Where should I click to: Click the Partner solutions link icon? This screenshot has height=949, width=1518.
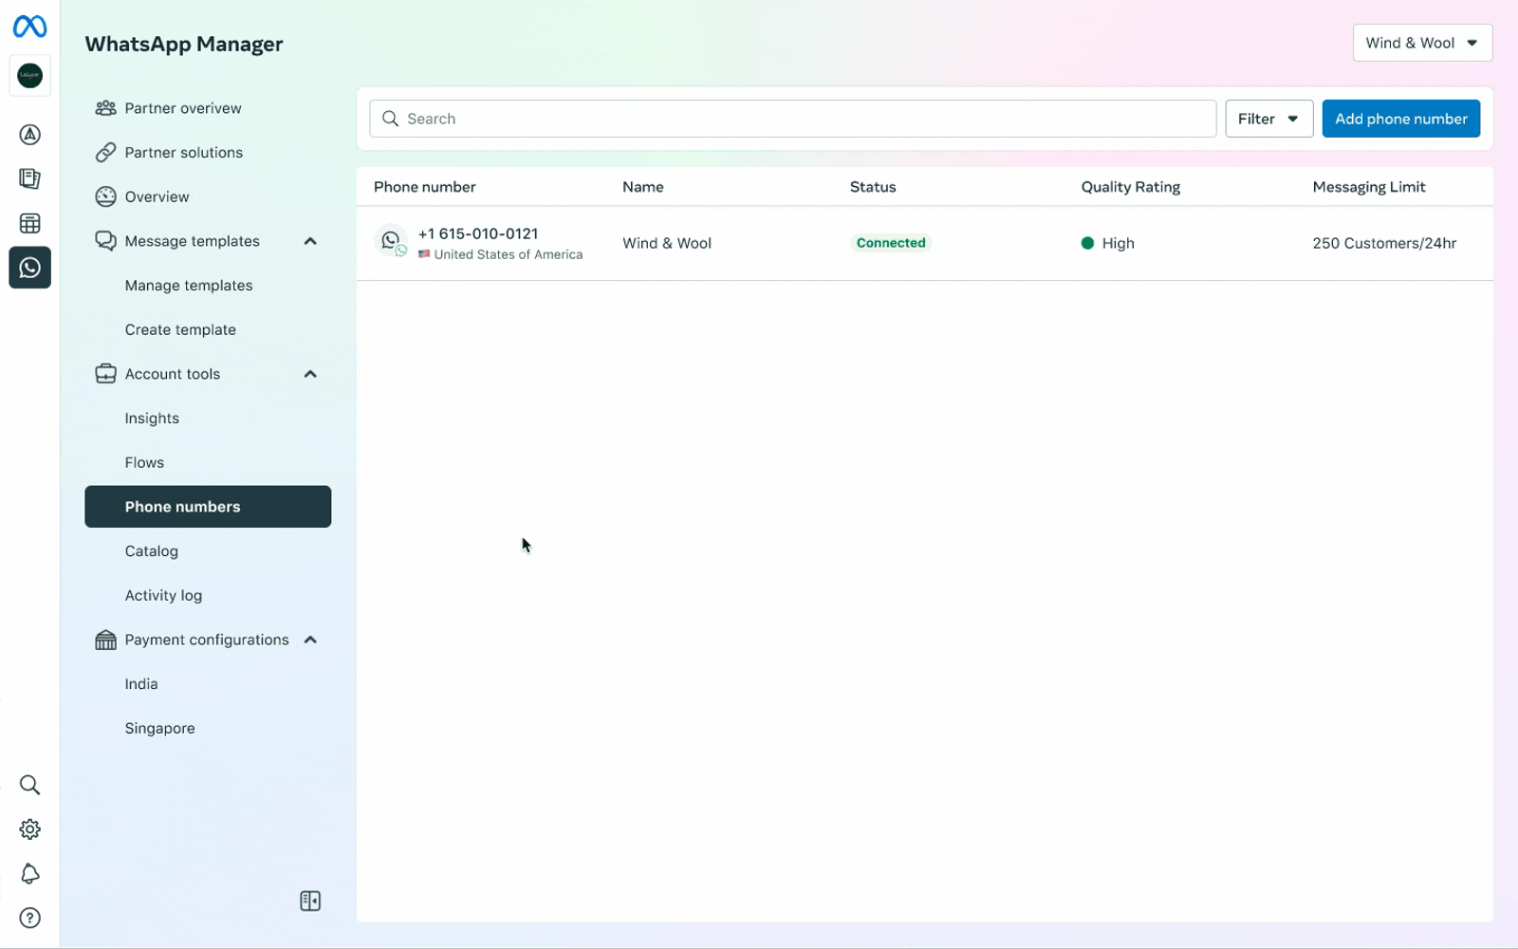click(x=105, y=153)
